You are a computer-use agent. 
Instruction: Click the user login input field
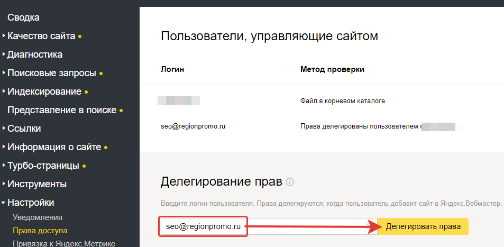[269, 226]
